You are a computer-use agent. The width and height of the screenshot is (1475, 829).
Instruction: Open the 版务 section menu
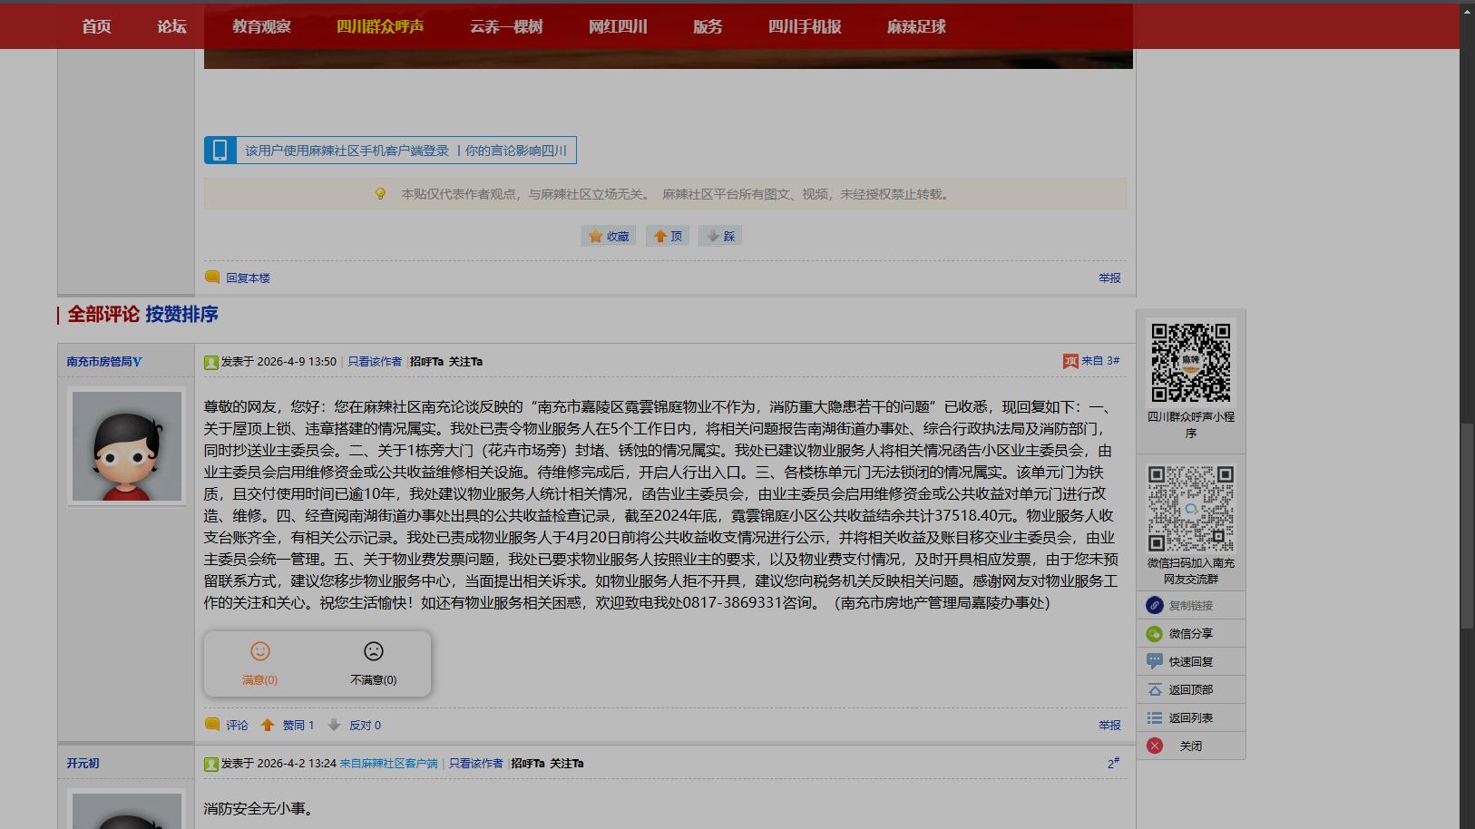tap(707, 26)
